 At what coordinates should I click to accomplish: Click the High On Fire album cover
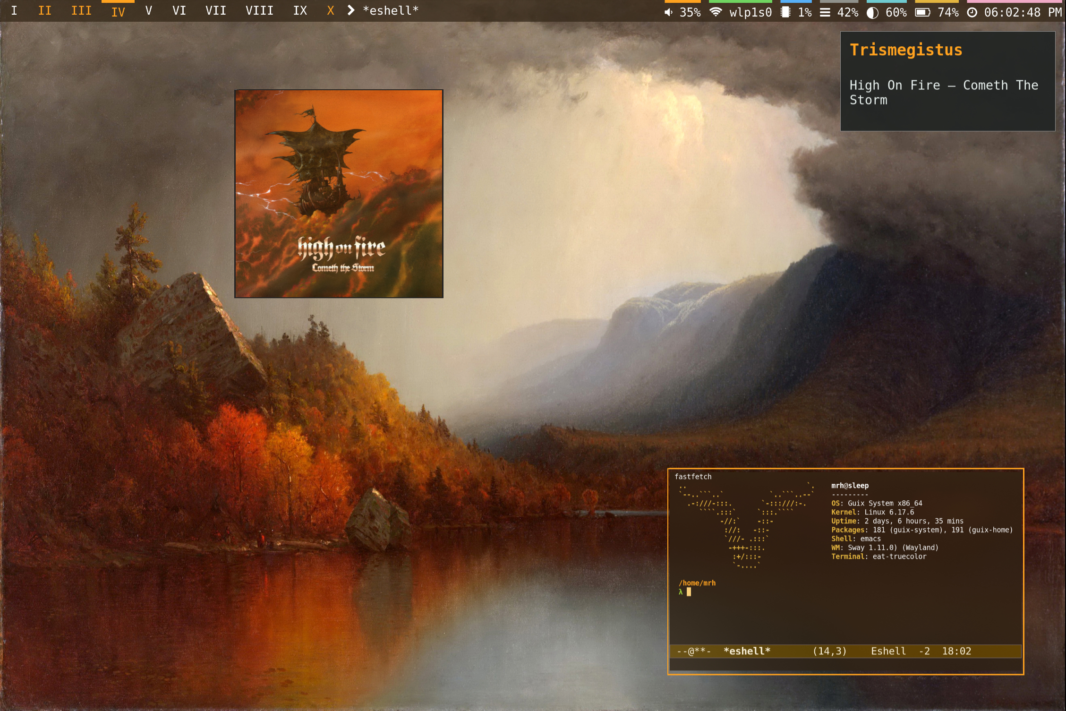point(339,194)
